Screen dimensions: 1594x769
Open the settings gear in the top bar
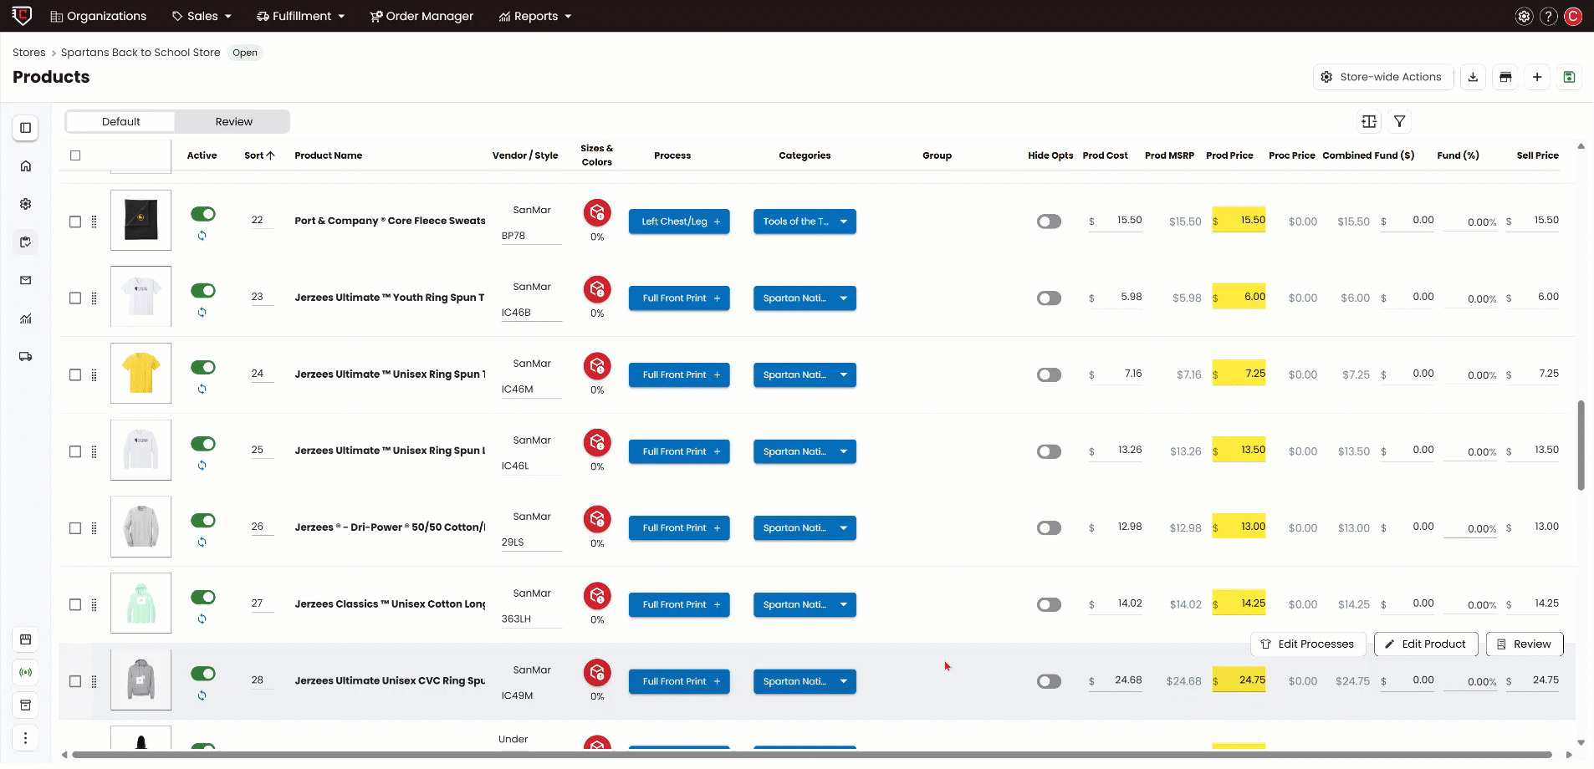click(1524, 16)
